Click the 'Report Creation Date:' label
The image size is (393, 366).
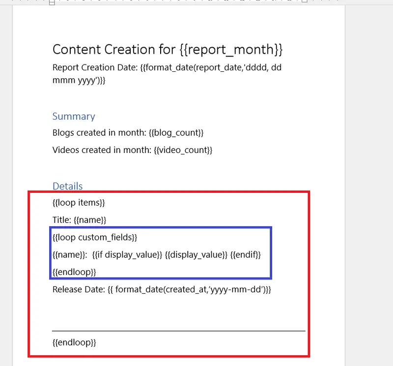pos(95,67)
